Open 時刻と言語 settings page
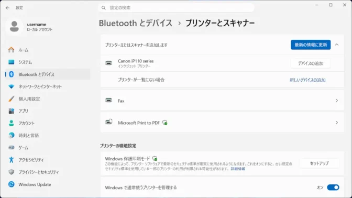Viewport: 352px width, 198px height. pyautogui.click(x=48, y=135)
